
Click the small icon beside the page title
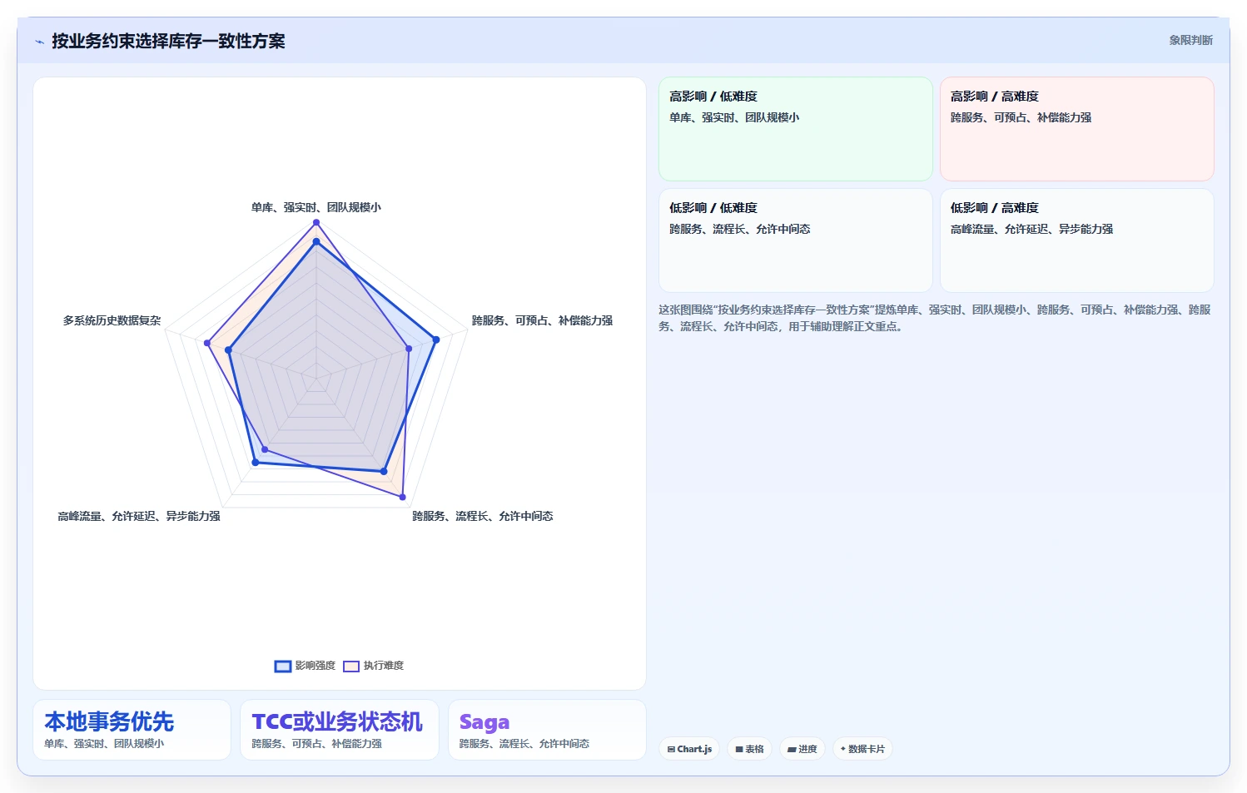39,42
